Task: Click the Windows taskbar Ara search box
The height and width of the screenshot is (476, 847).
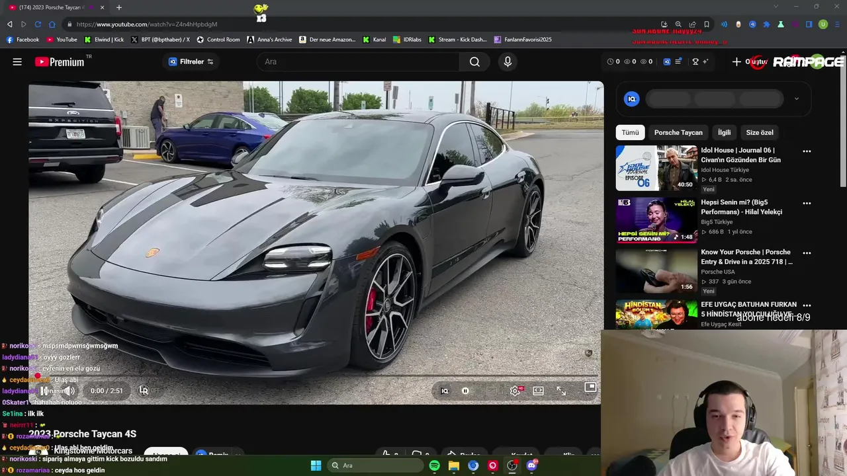Action: tap(375, 465)
